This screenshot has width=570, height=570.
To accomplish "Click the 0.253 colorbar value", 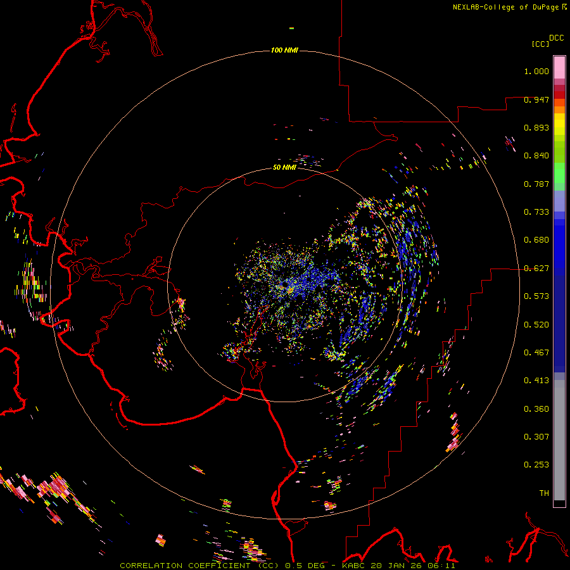I will [536, 465].
